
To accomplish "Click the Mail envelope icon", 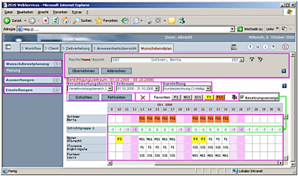I will (136, 20).
